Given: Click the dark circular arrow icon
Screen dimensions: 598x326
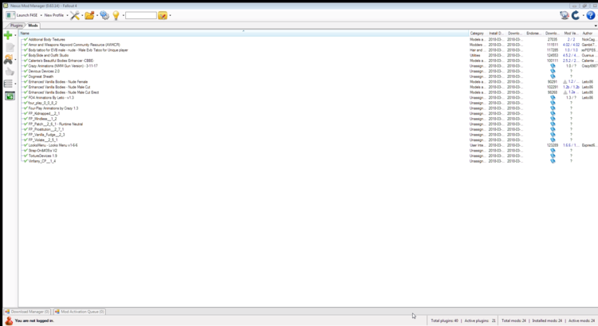Looking at the screenshot, I should (576, 15).
